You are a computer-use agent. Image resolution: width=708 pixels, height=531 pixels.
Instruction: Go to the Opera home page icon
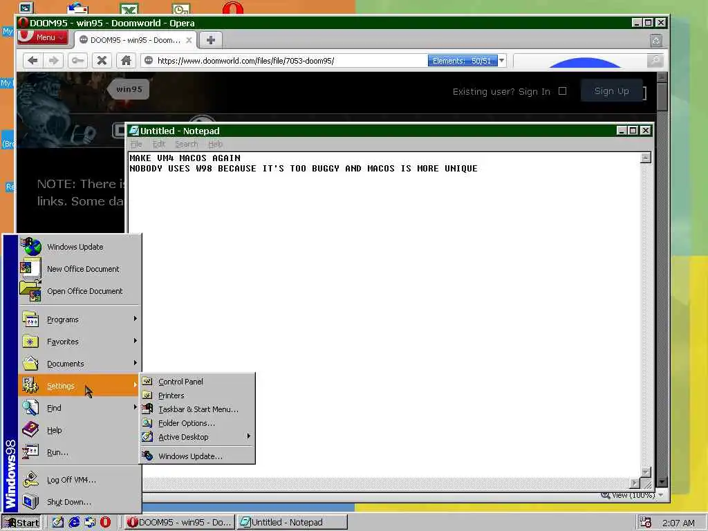126,61
